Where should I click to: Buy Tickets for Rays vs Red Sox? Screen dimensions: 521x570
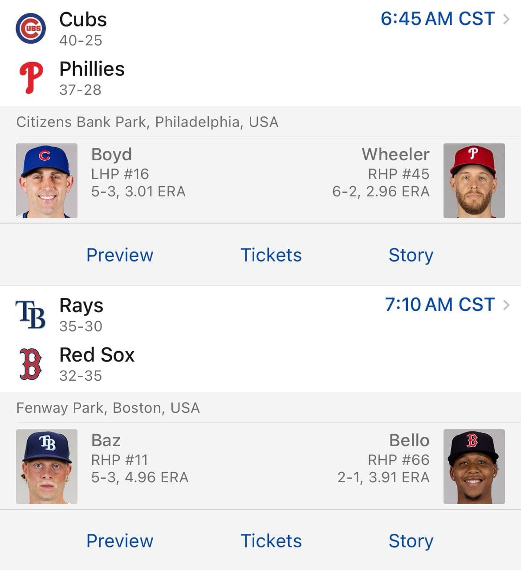271,541
